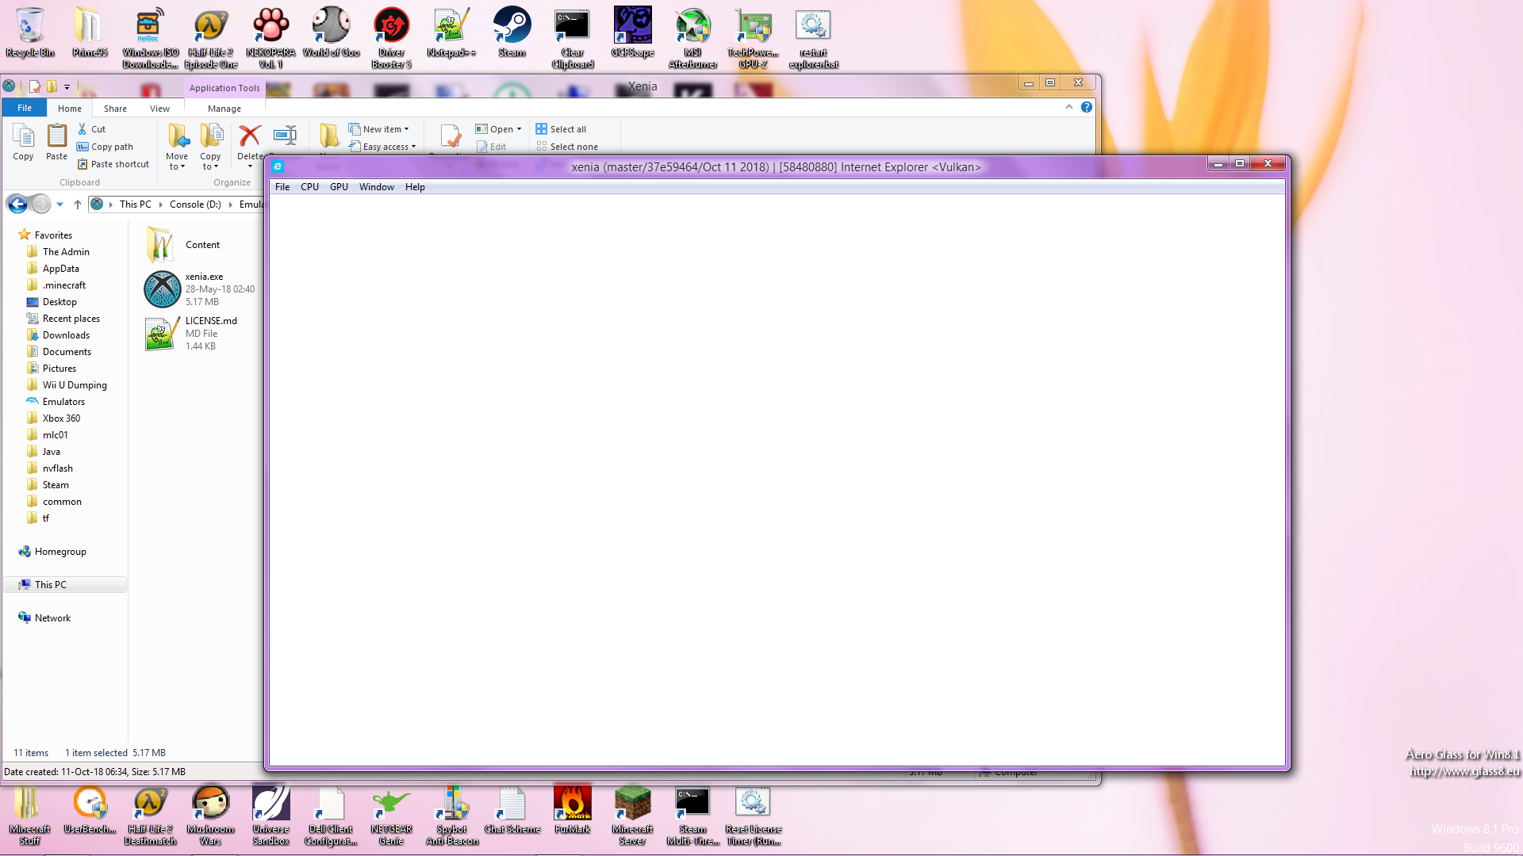
Task: Open the File menu in xenia window
Action: point(282,187)
